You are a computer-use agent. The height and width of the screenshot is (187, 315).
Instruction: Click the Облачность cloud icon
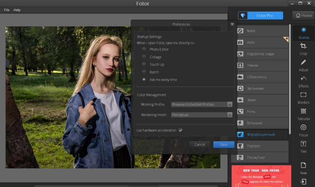(240, 77)
